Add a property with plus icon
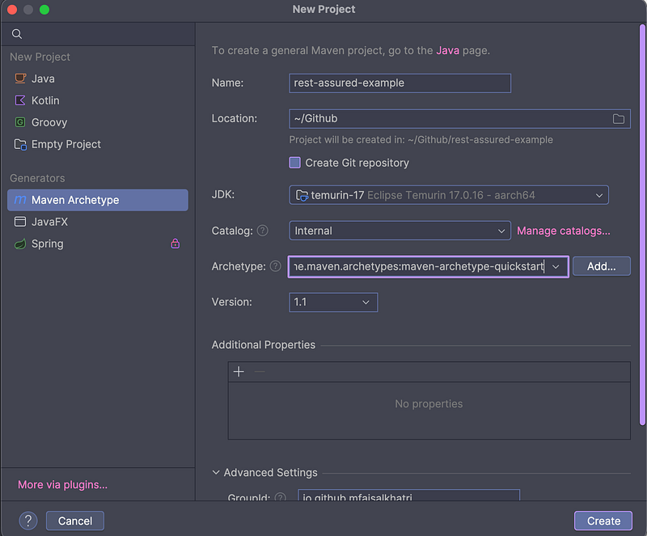 (239, 372)
